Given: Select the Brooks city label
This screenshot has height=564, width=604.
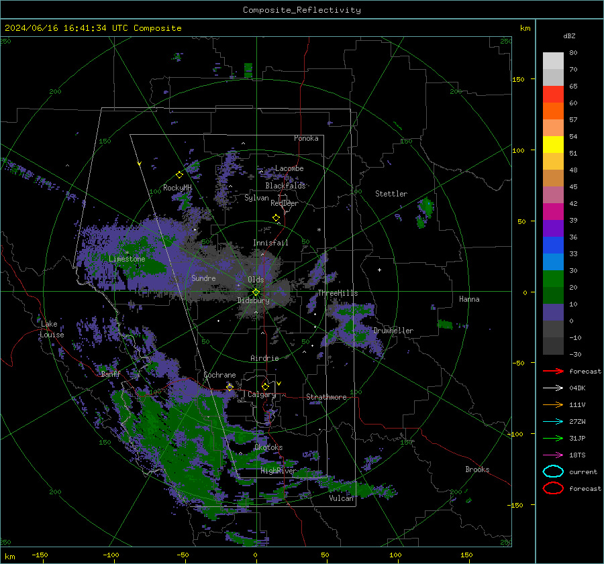Looking at the screenshot, I should (477, 469).
